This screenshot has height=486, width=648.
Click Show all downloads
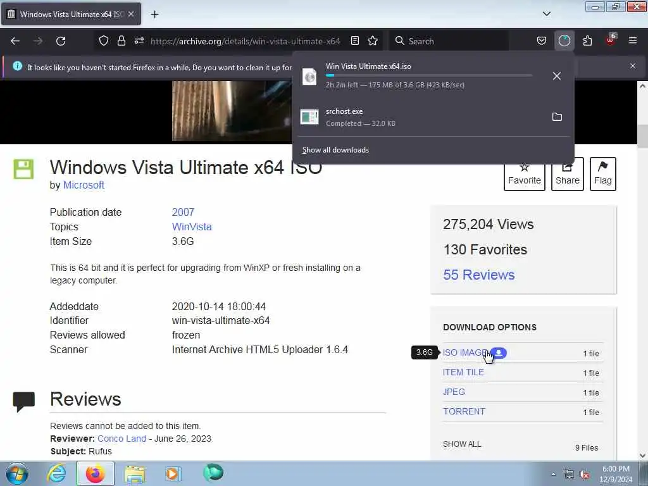[x=335, y=150]
